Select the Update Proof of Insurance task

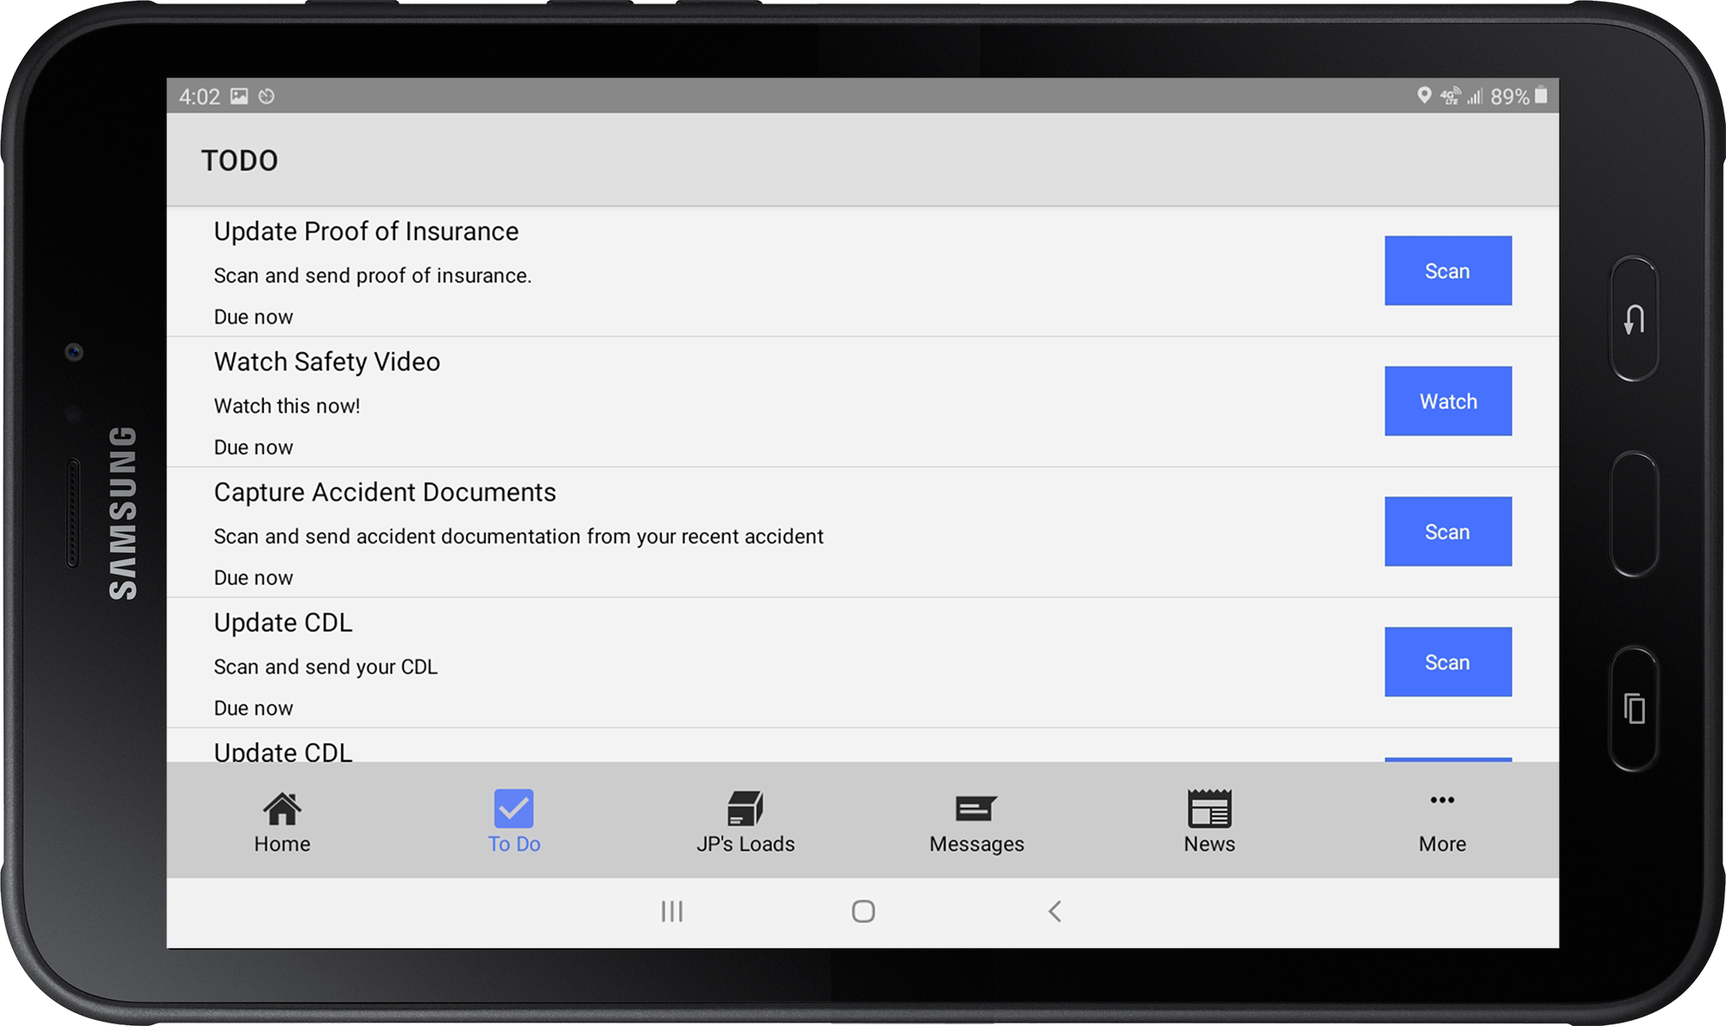(366, 231)
